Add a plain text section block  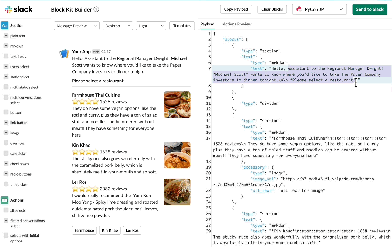click(6, 36)
